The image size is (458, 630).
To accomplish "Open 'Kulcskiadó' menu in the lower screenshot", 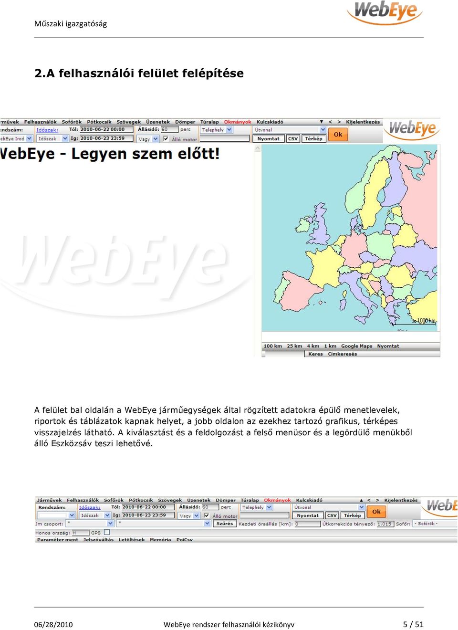I will (309, 501).
